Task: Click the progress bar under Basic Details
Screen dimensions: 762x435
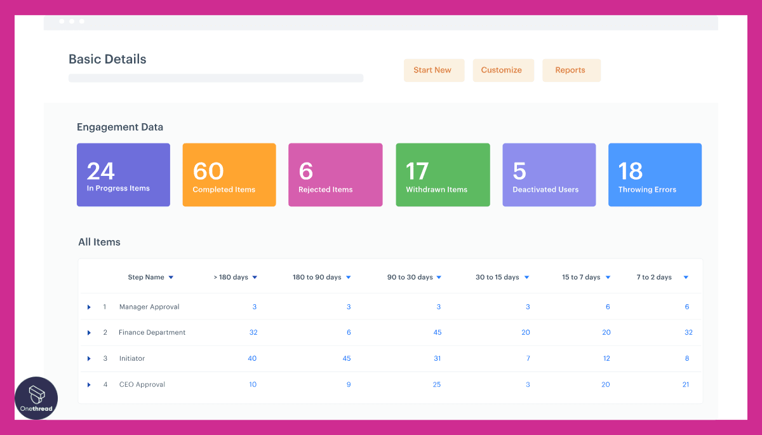Action: (x=216, y=77)
